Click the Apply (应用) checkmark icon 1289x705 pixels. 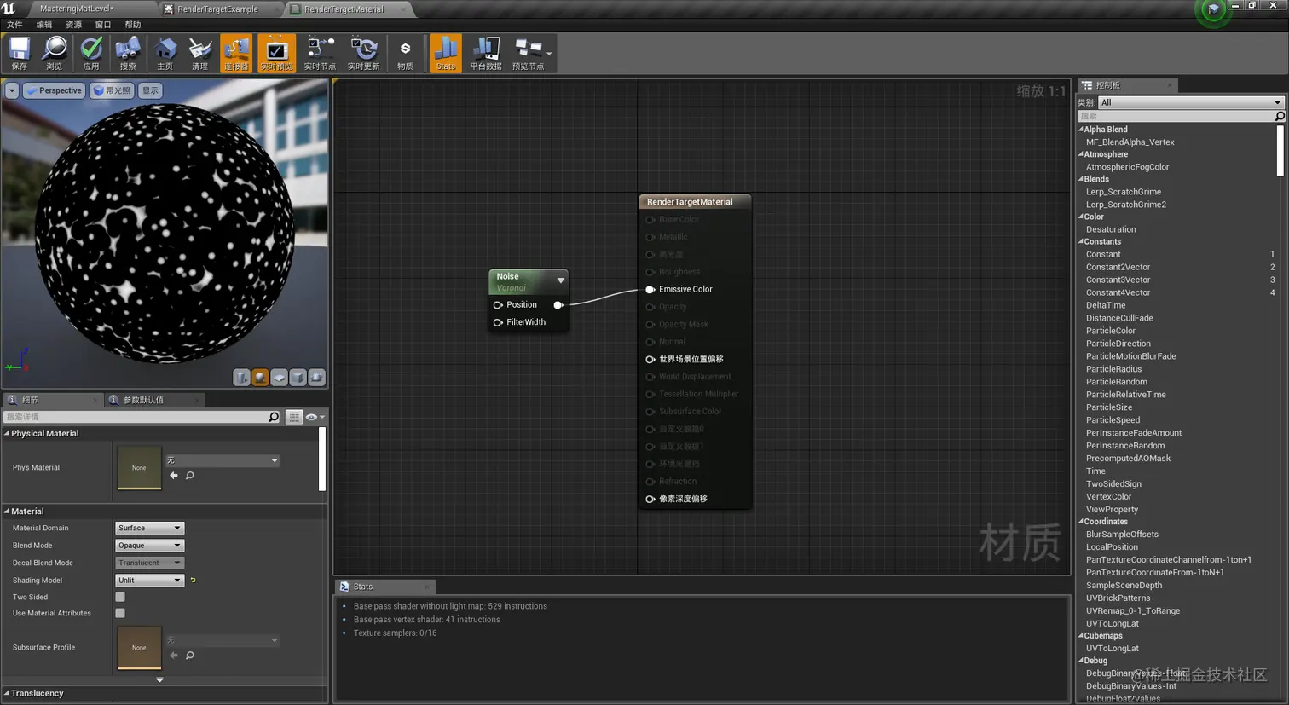click(x=90, y=53)
